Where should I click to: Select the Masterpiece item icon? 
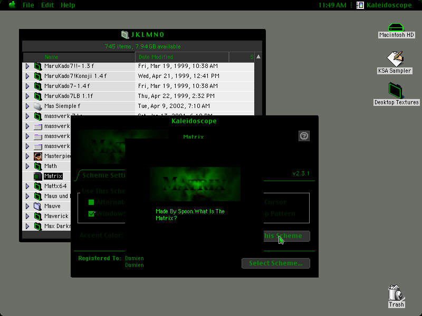(x=37, y=156)
